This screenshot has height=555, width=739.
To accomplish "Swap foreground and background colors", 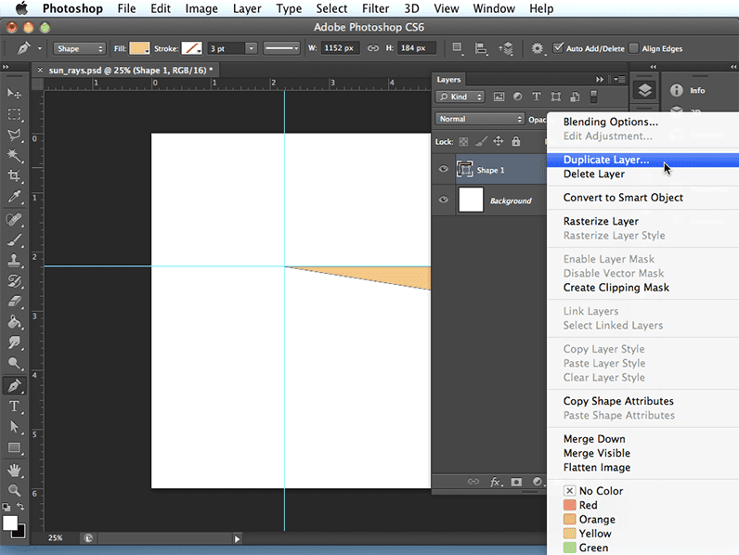I will 20,507.
